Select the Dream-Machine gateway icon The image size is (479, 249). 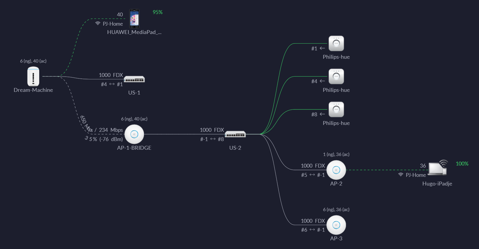[33, 76]
